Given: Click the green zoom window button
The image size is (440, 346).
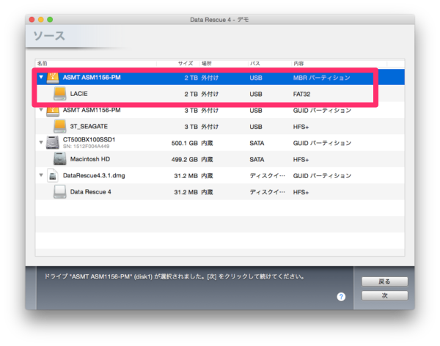Looking at the screenshot, I should (x=50, y=19).
